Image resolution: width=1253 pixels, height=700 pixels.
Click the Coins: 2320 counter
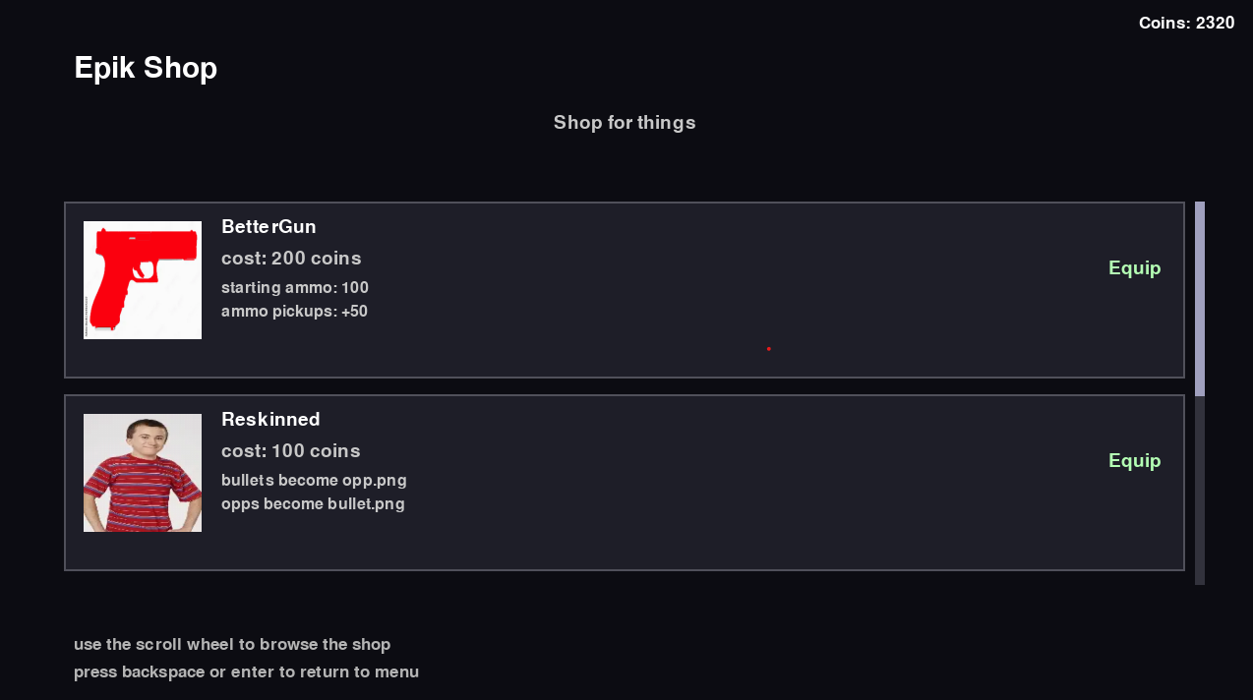click(1186, 23)
